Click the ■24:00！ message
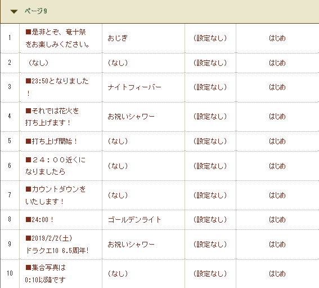Screen dimensions: 319x288 click(39, 220)
